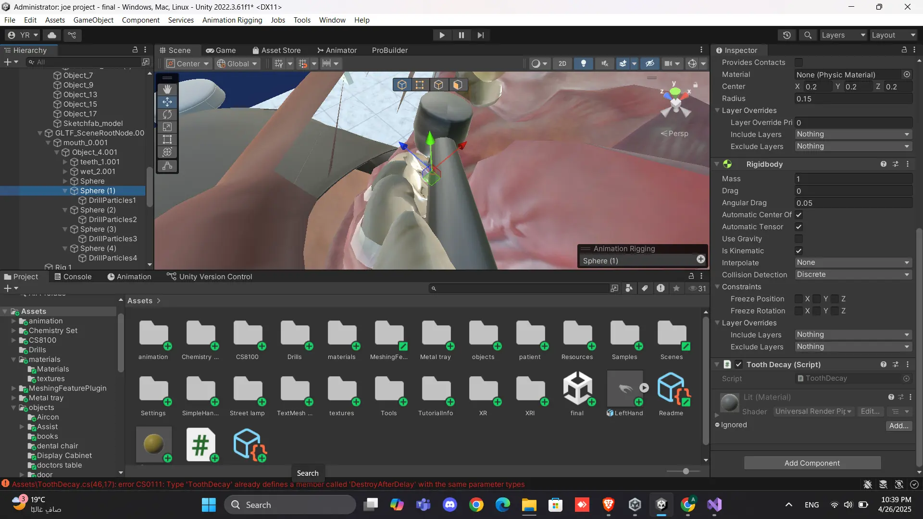Viewport: 923px width, 519px height.
Task: Toggle scene visibility hidden-eye icon
Action: 650,63
